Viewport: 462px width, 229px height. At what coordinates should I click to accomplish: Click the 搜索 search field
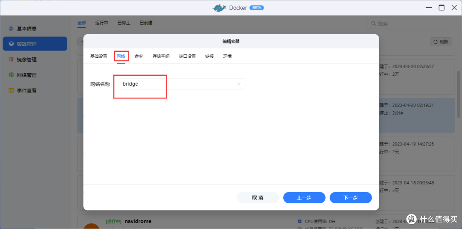pyautogui.click(x=410, y=23)
